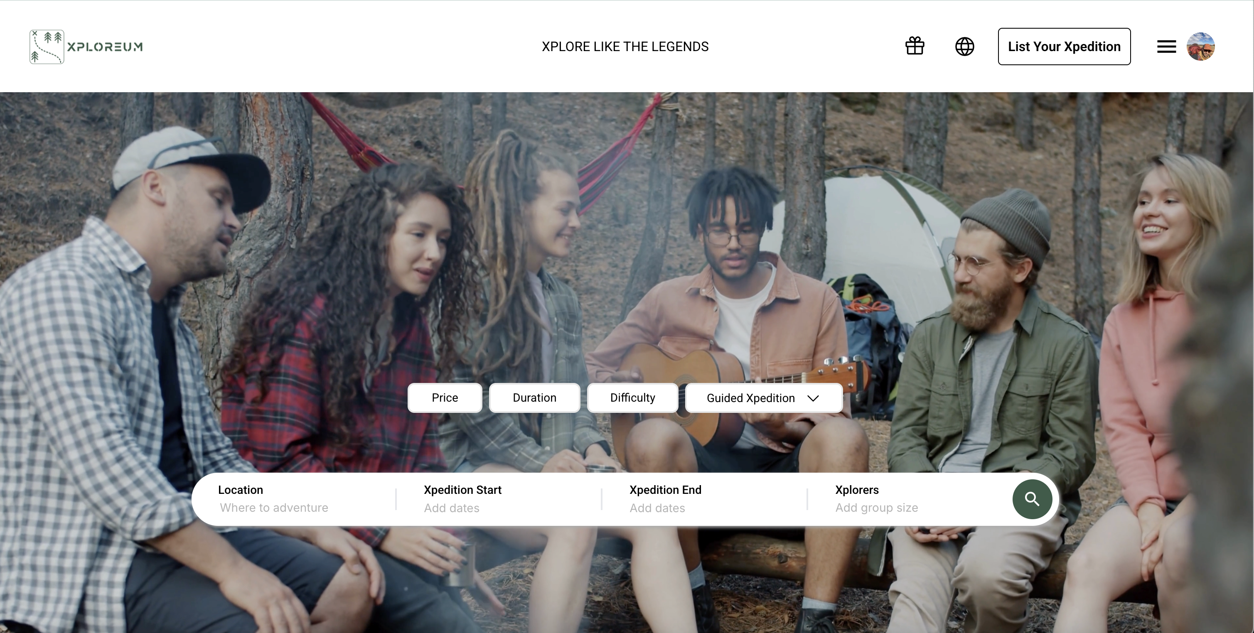Expand the Guided Xpedition dropdown

pyautogui.click(x=763, y=398)
